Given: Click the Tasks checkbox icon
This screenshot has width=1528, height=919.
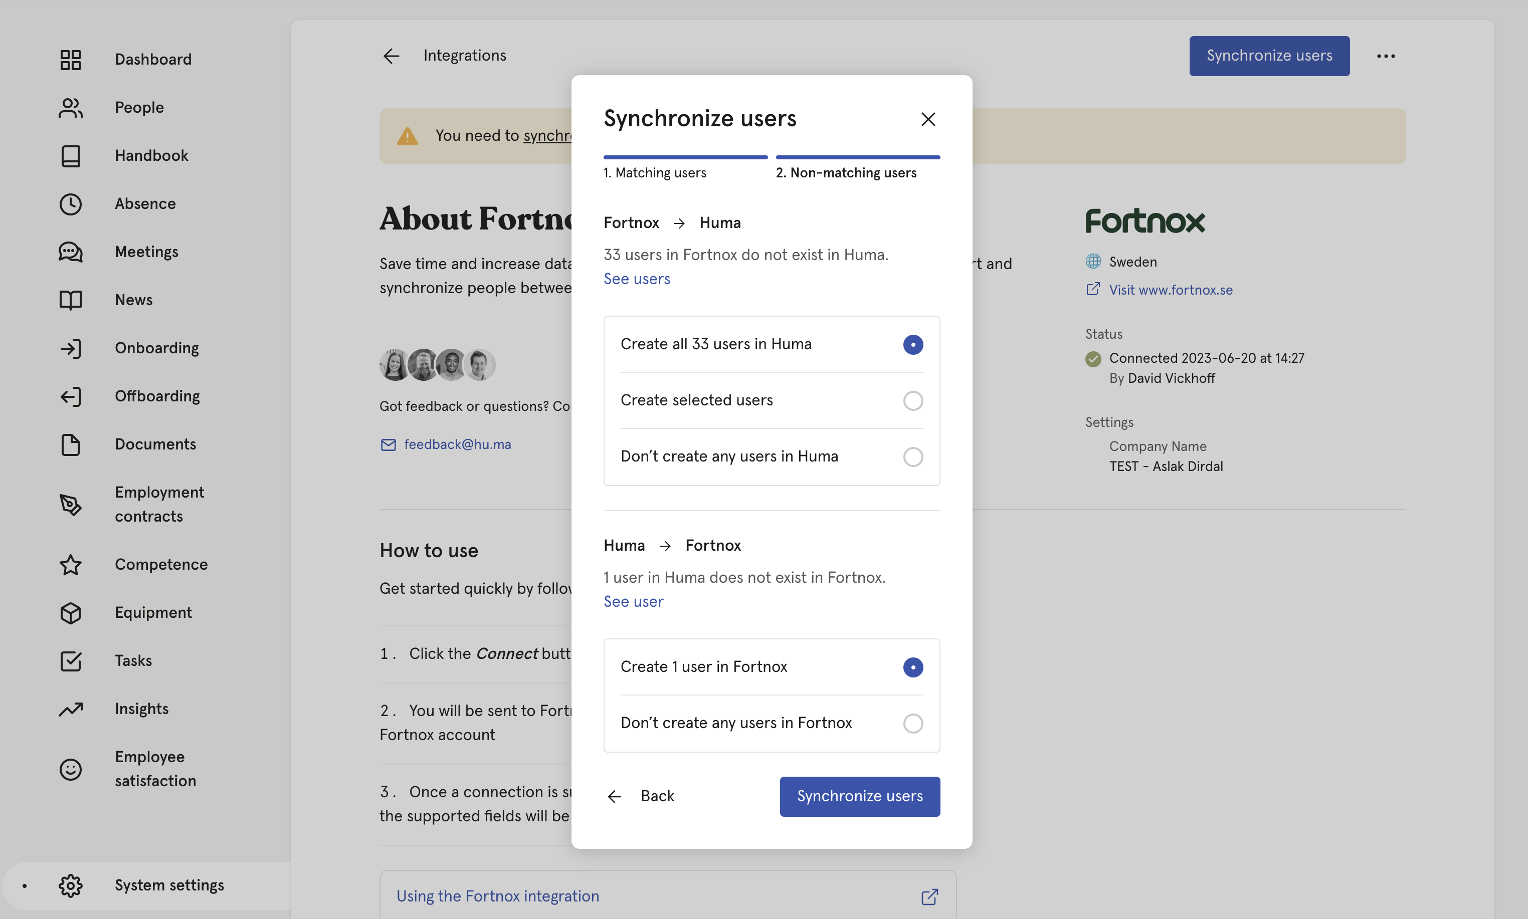Looking at the screenshot, I should click(71, 661).
